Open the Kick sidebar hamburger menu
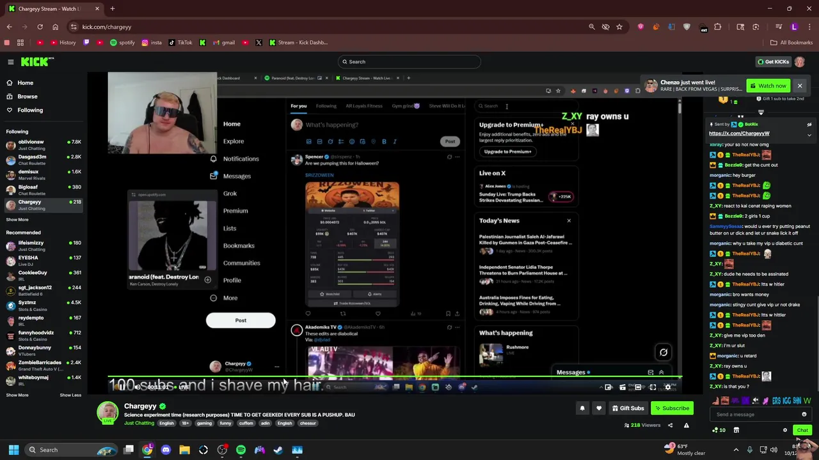This screenshot has height=460, width=819. [11, 62]
